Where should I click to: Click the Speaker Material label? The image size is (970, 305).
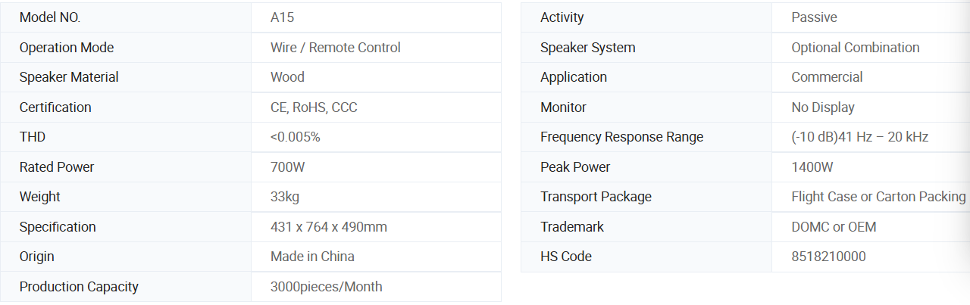point(69,77)
